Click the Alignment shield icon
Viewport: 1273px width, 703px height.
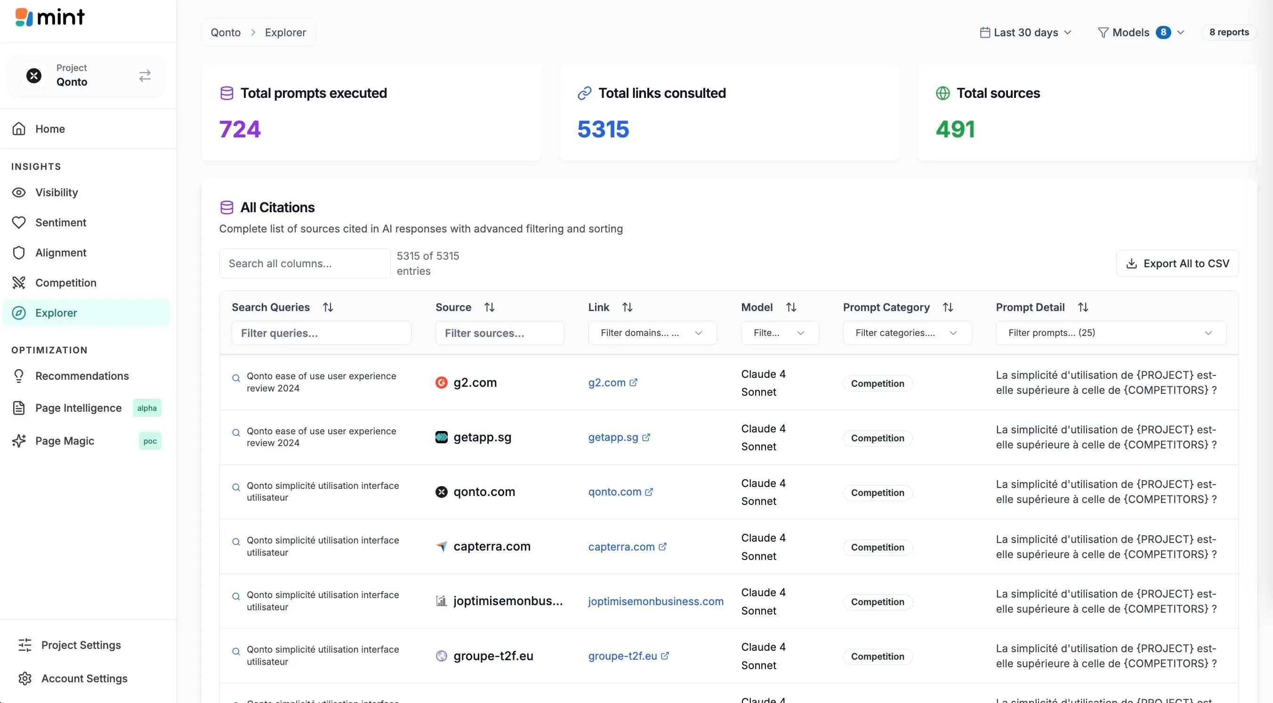coord(19,252)
